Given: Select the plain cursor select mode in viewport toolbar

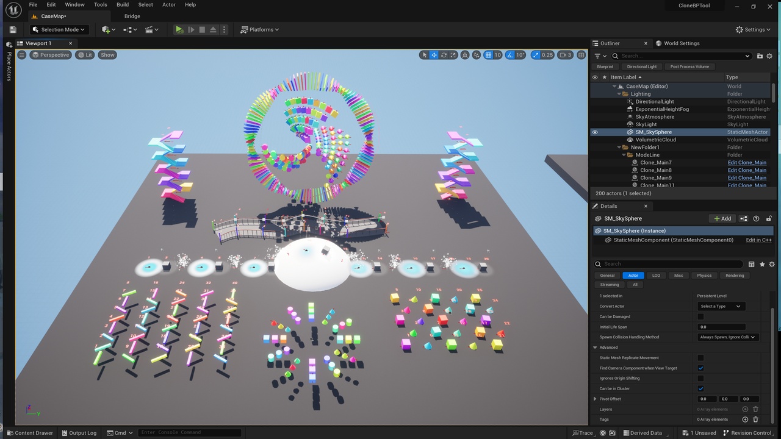Looking at the screenshot, I should [x=425, y=55].
